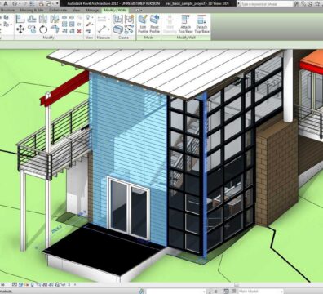Image resolution: width=323 pixels, height=294 pixels.
Task: Open the Collaborate ribbon tab
Action: pos(58,10)
